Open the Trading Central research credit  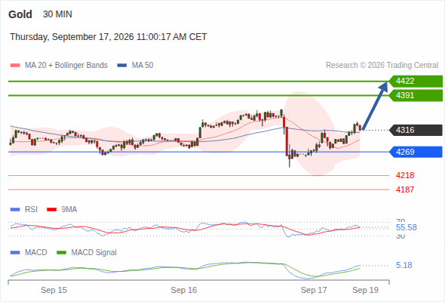(382, 66)
